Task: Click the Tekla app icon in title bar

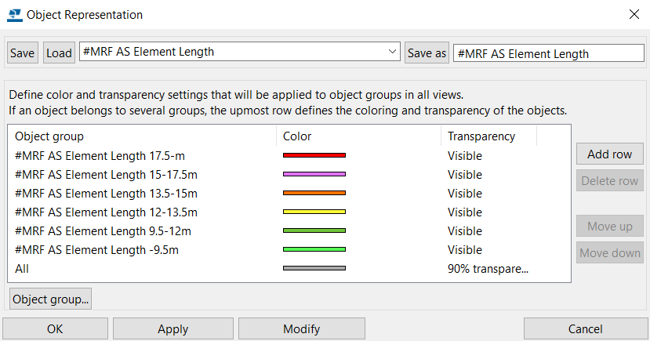Action: tap(15, 15)
